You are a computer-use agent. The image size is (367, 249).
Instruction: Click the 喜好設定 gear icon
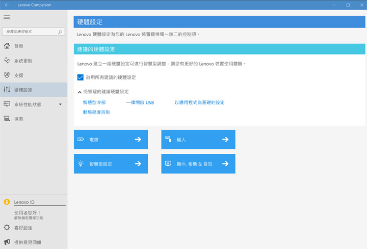7,228
